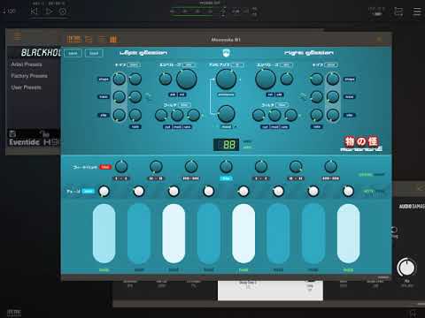Viewport: 425px width, 318px height.
Task: Tap the fifth white trigger pad
Action: (243, 233)
